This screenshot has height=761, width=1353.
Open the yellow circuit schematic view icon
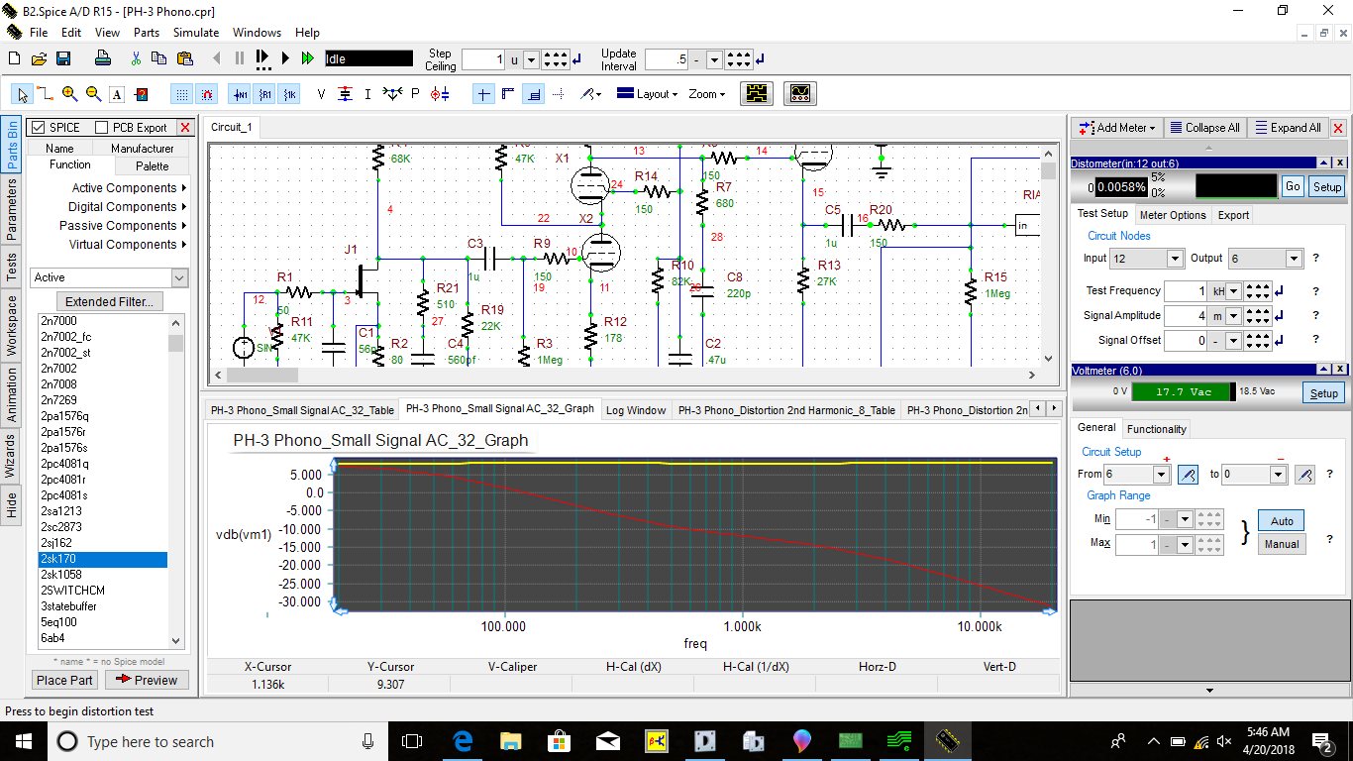click(758, 94)
